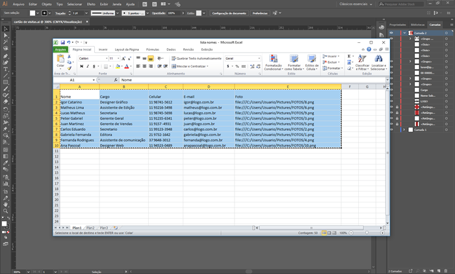Select the Selection tool in Illustrator toolbar
The width and height of the screenshot is (455, 274).
[x=5, y=29]
